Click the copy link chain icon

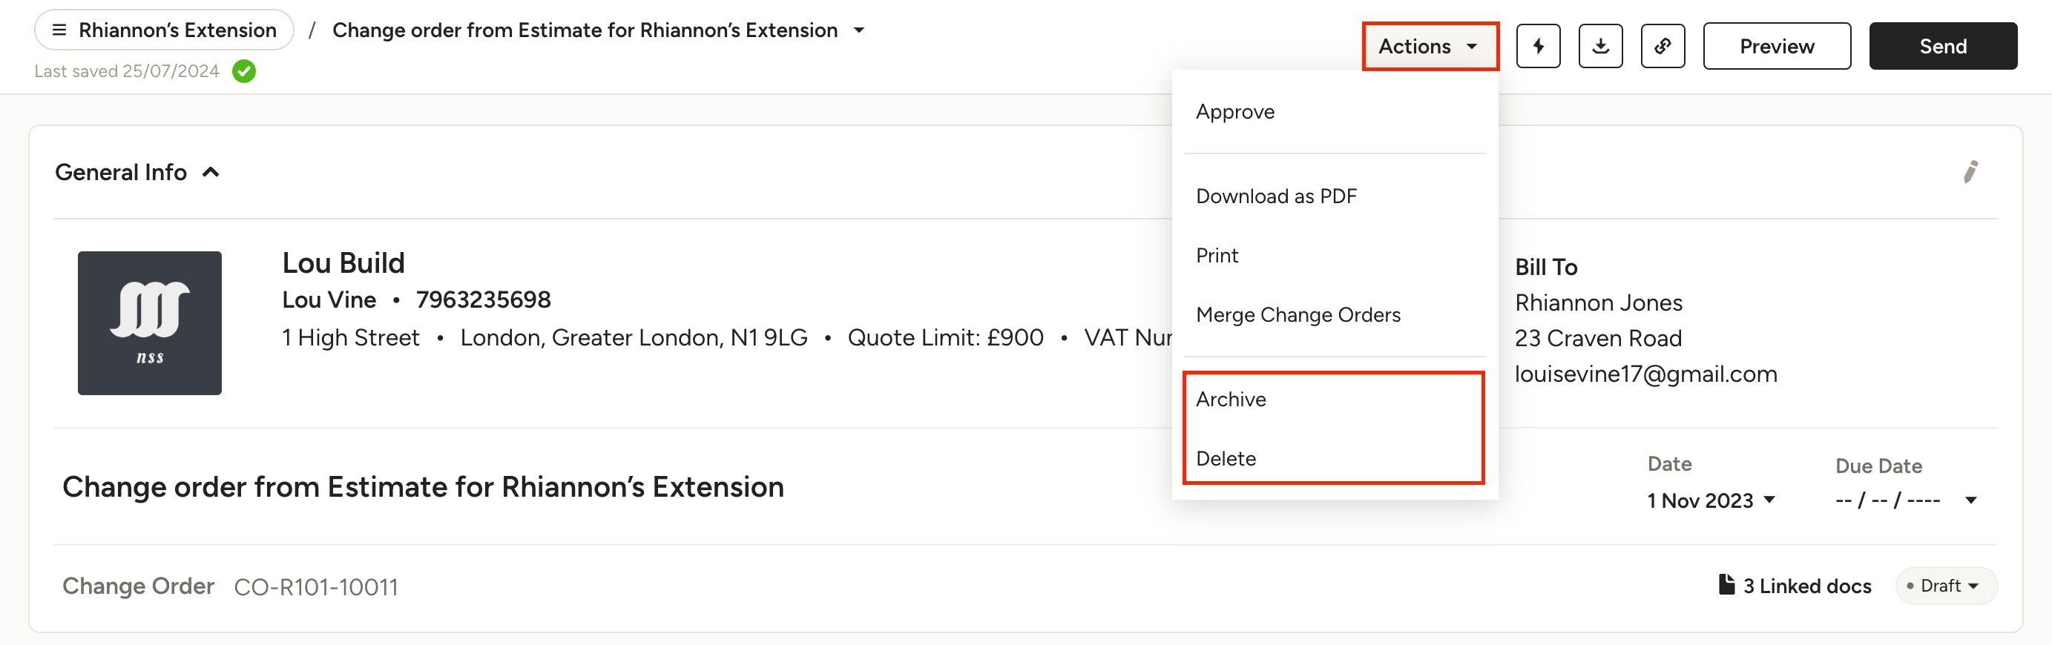1663,46
